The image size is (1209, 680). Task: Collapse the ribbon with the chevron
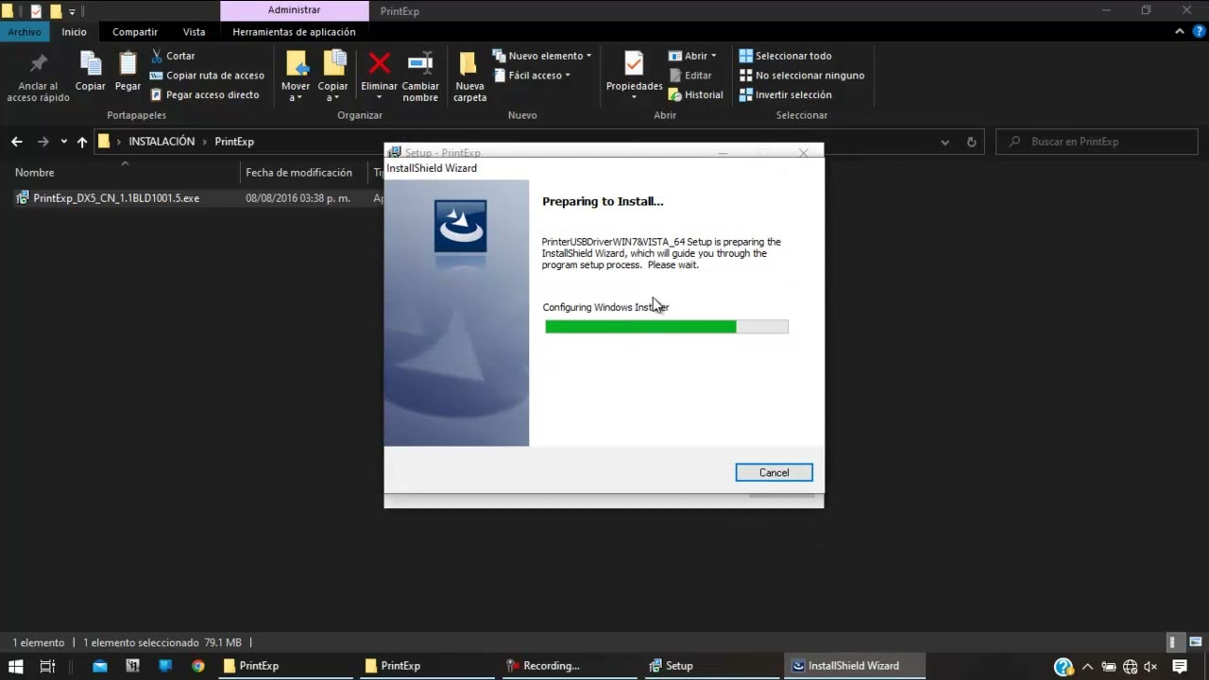[x=1180, y=32]
